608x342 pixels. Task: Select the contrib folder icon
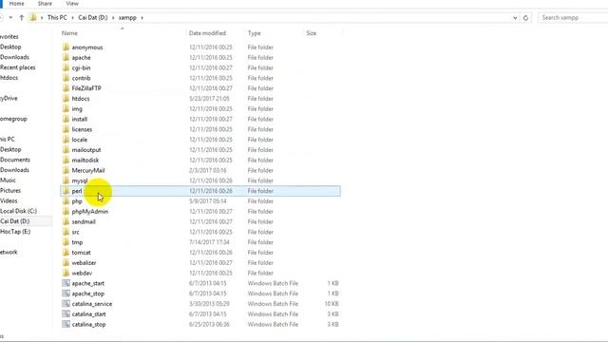coord(66,78)
